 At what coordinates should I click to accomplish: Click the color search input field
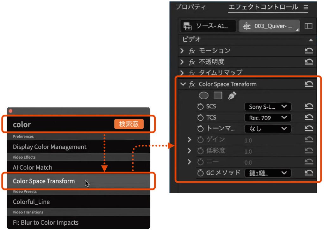[x=60, y=124]
